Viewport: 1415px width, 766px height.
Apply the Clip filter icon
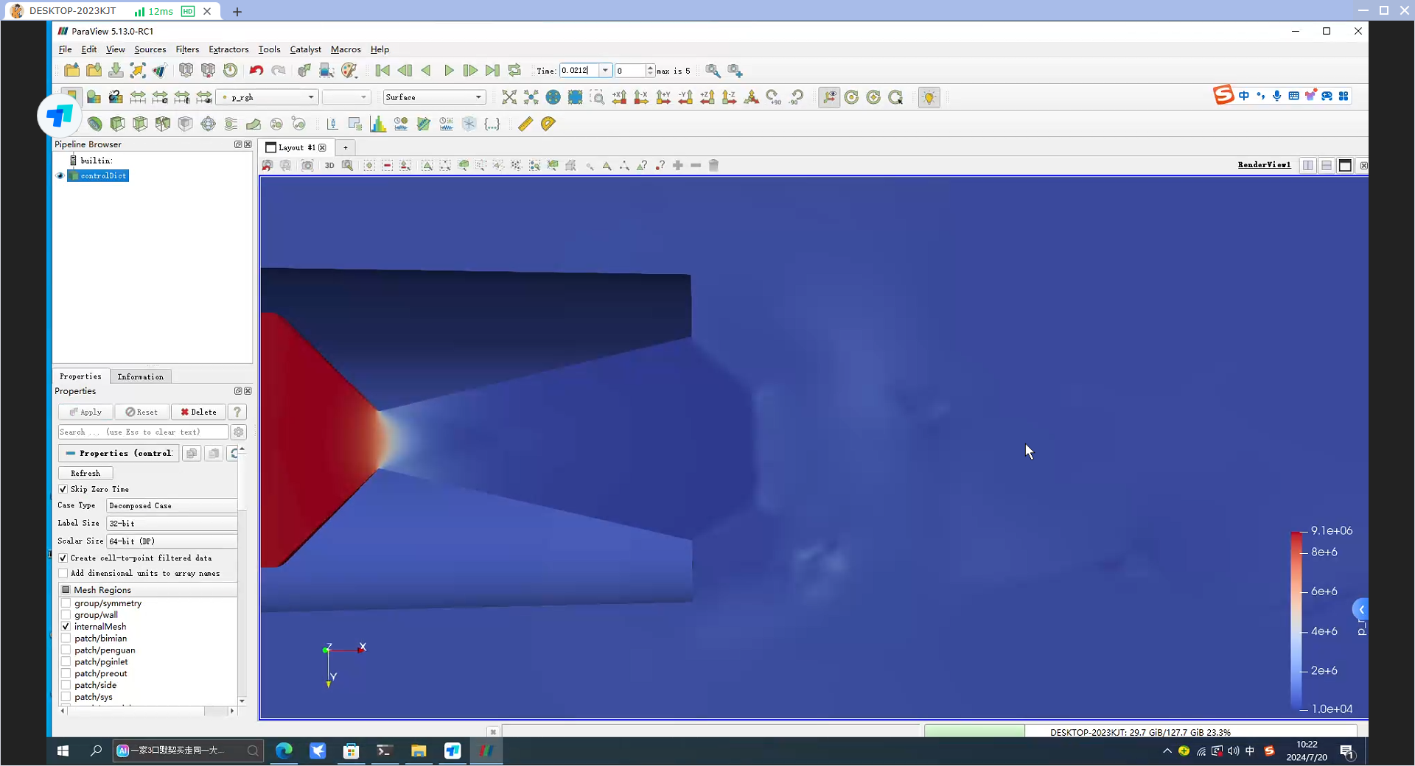point(117,124)
